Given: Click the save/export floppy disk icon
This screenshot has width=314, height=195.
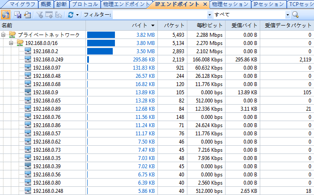Looking at the screenshot, I should pos(18,15).
